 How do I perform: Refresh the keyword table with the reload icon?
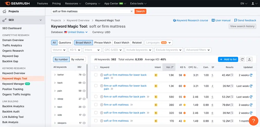tap(242, 60)
